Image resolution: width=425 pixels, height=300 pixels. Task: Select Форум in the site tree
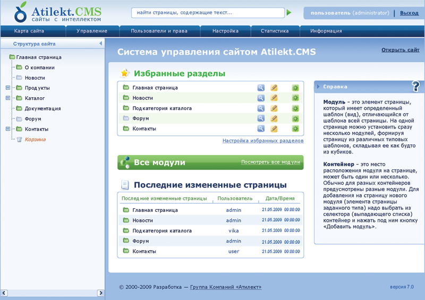click(33, 119)
